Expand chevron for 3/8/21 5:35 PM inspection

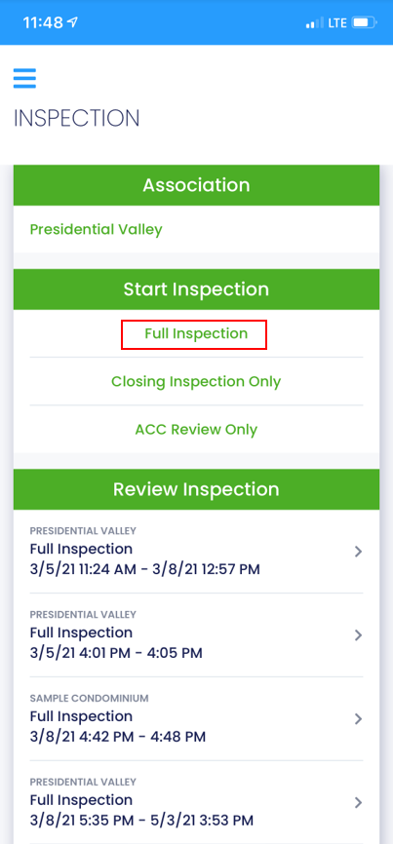pos(358,802)
